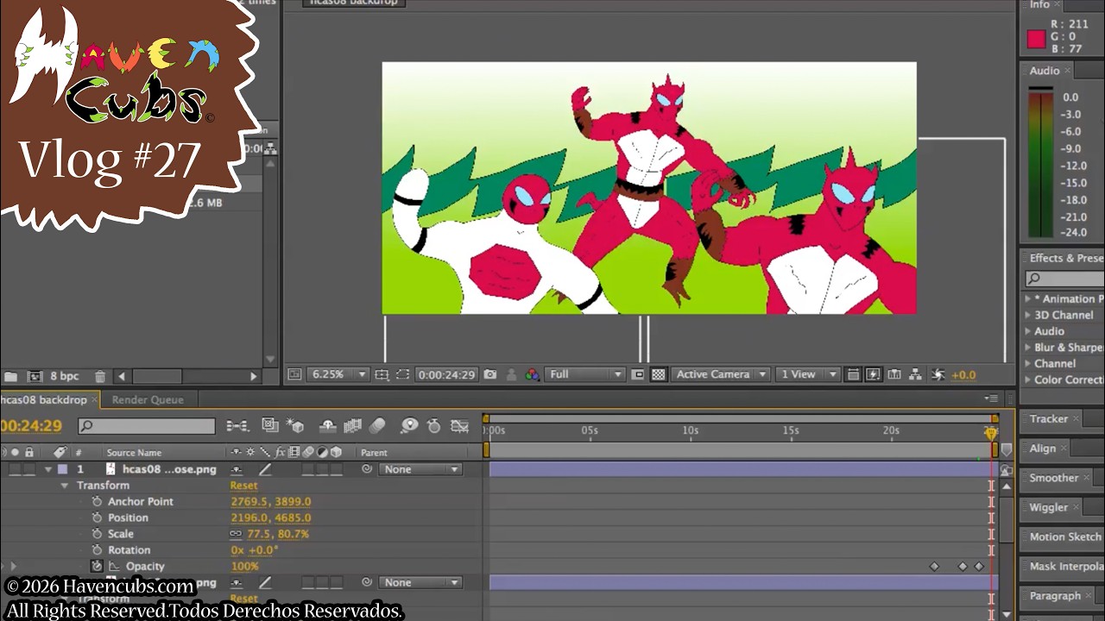1105x621 pixels.
Task: Click Always Preview This View icon
Action: (294, 374)
